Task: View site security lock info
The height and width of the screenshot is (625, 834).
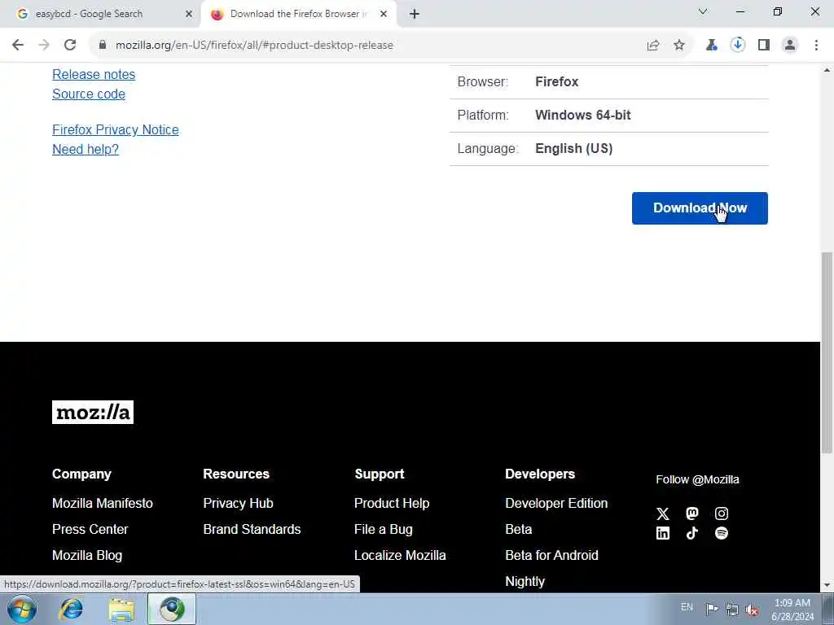Action: click(x=103, y=46)
